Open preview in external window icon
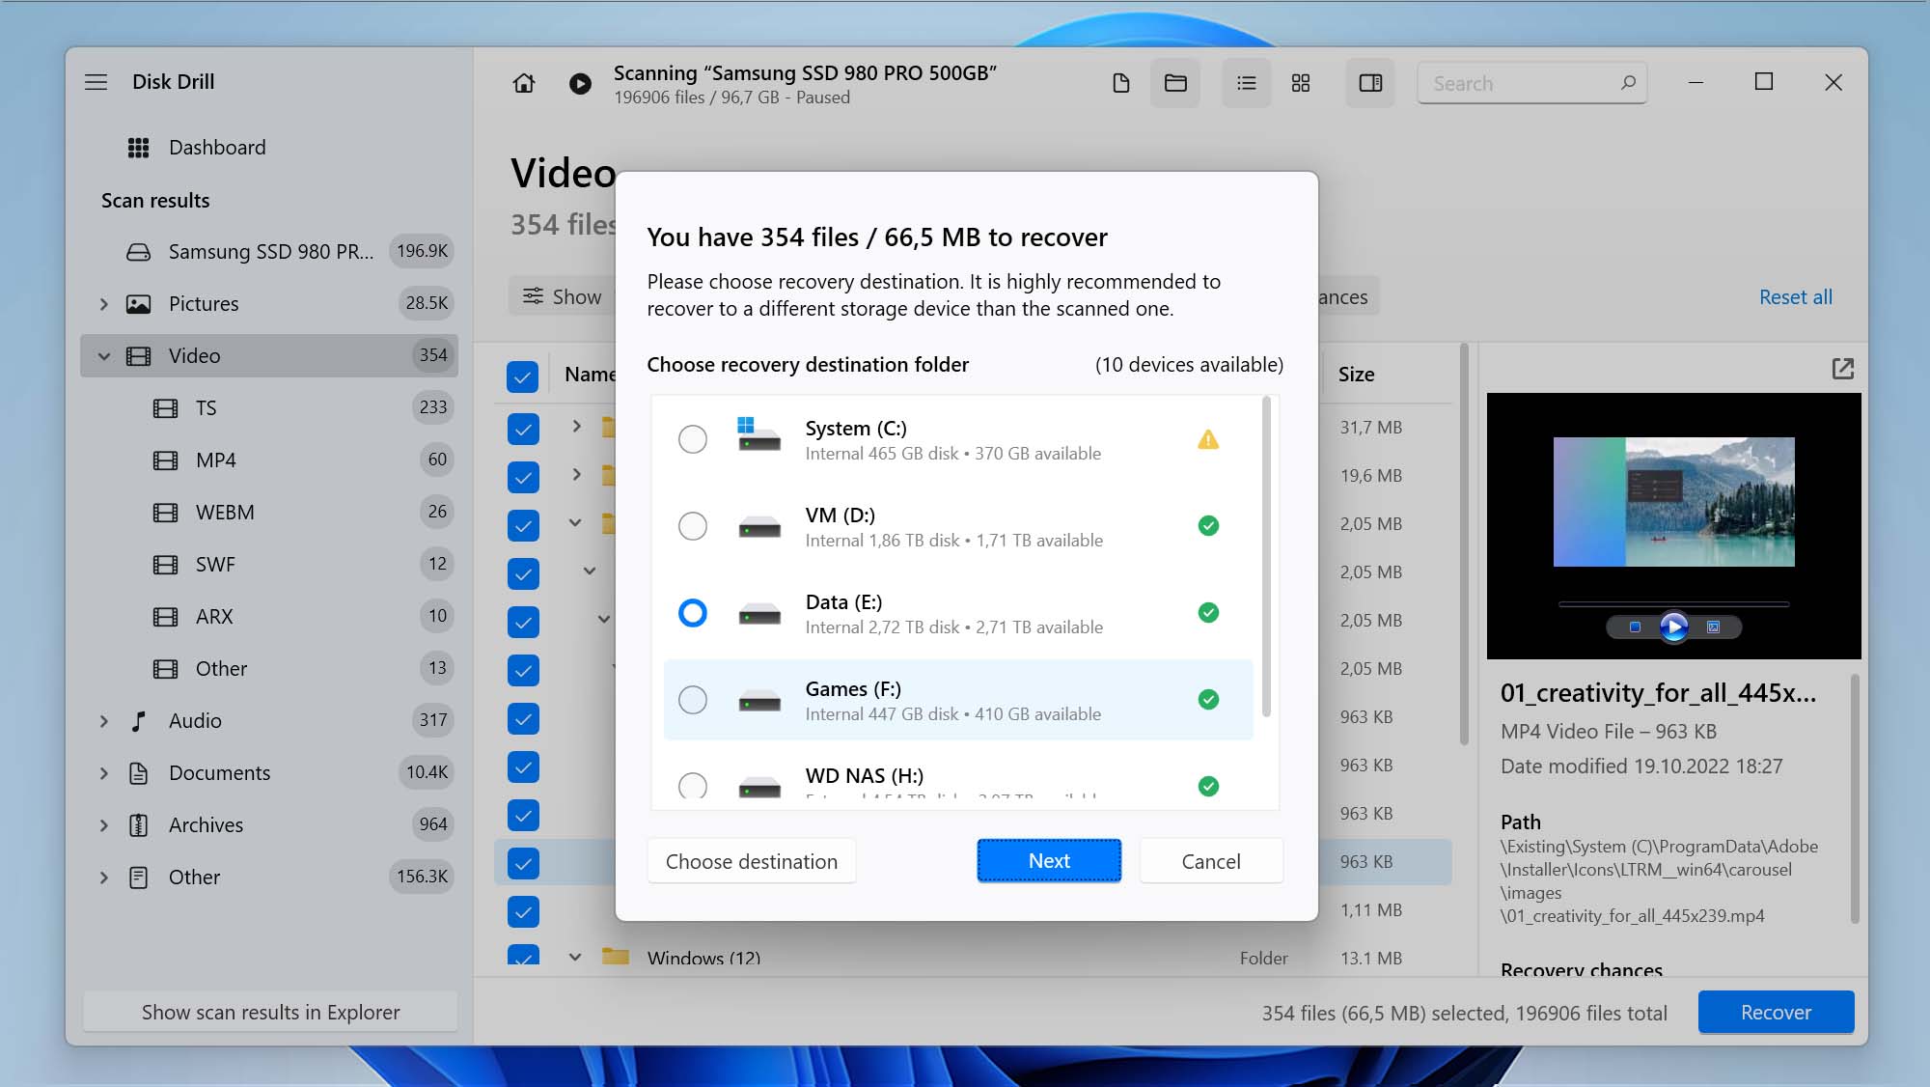1930x1087 pixels. 1842,369
